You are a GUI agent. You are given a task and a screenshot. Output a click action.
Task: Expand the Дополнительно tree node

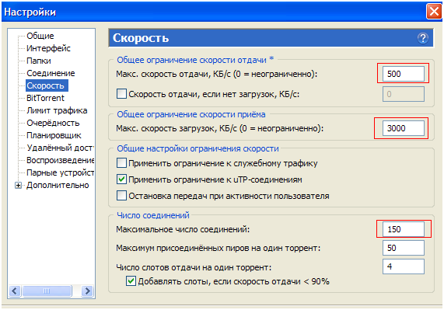point(18,185)
